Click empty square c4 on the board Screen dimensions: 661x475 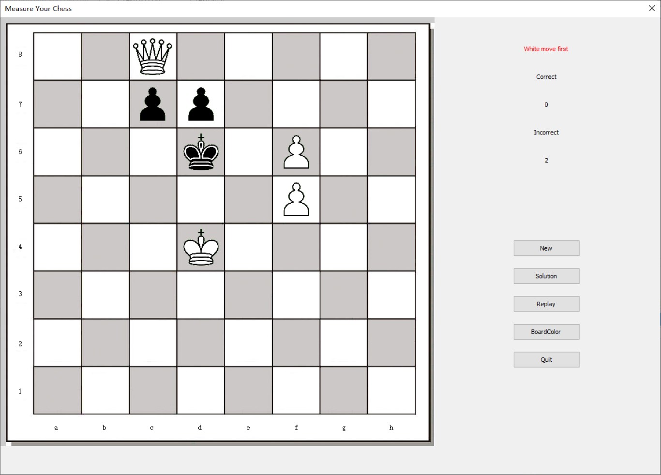[153, 247]
